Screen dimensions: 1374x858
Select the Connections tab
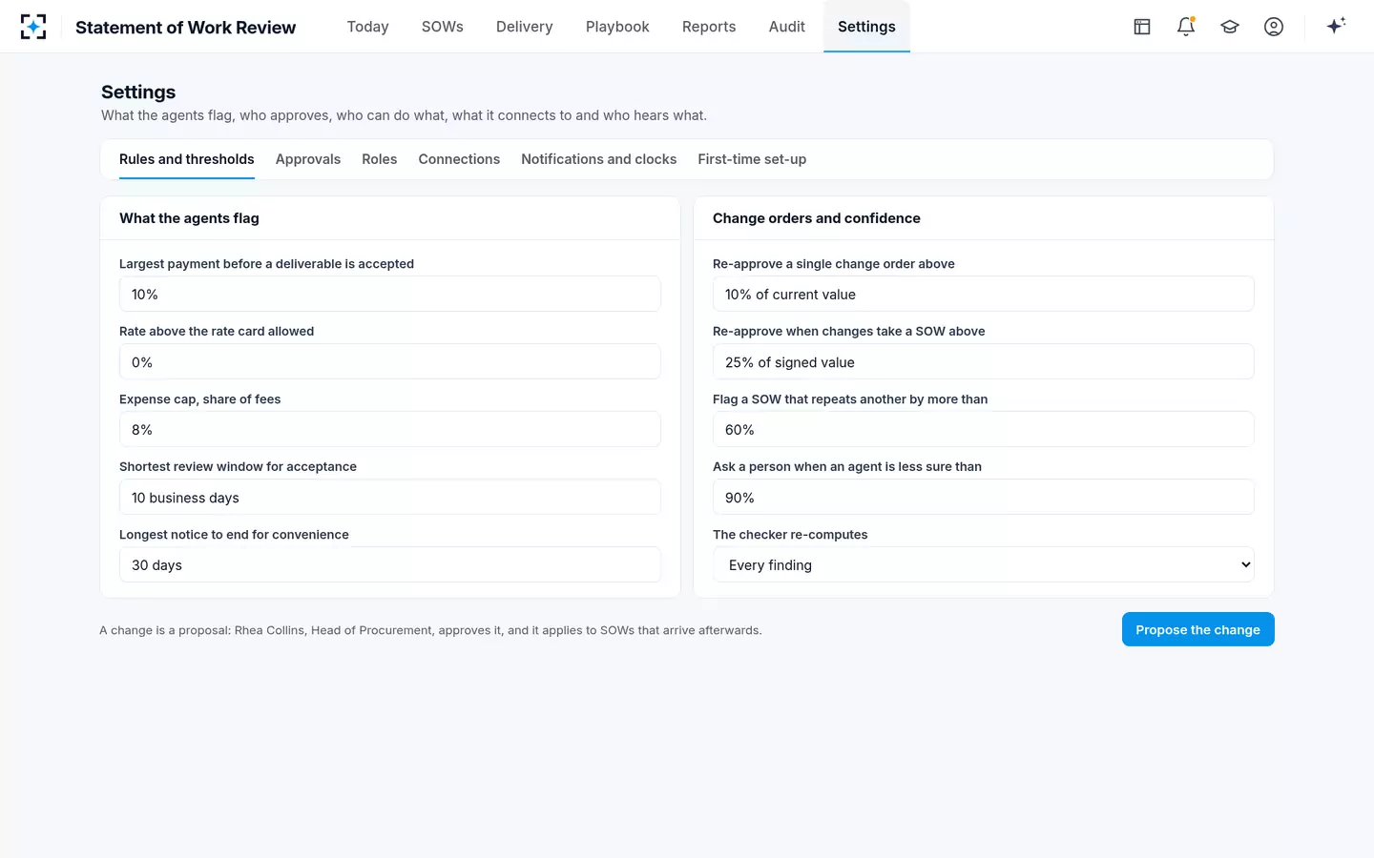pyautogui.click(x=459, y=159)
